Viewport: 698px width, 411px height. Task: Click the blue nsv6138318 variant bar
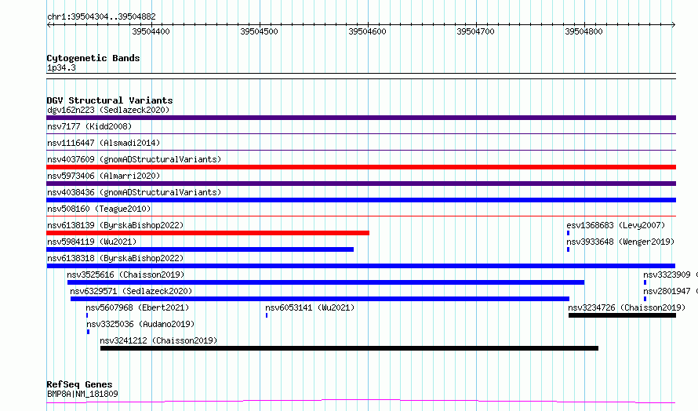(x=361, y=266)
